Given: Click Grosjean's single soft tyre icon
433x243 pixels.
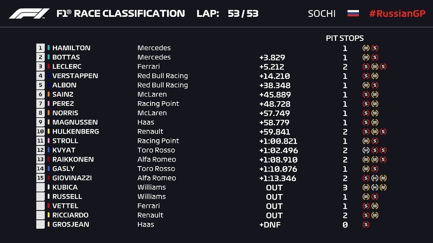Looking at the screenshot, I should point(366,224).
